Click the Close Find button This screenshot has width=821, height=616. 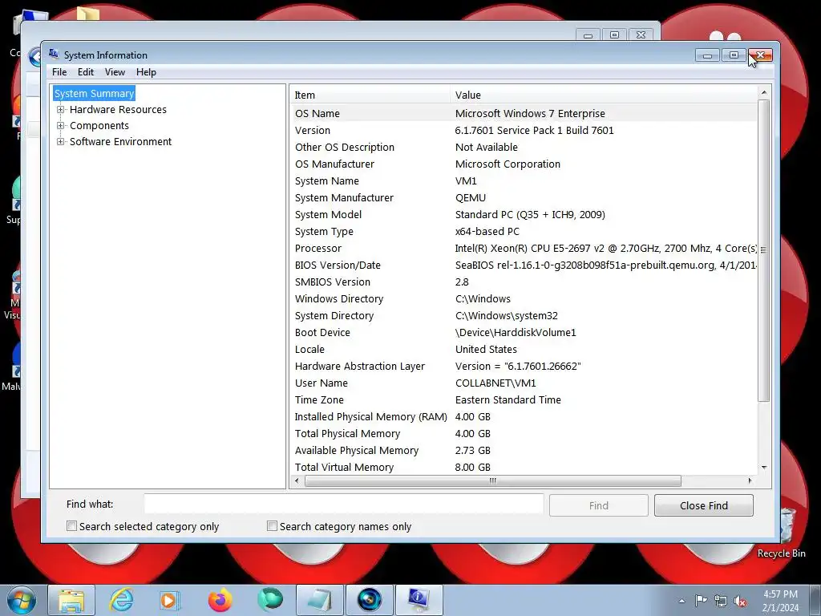pyautogui.click(x=704, y=505)
